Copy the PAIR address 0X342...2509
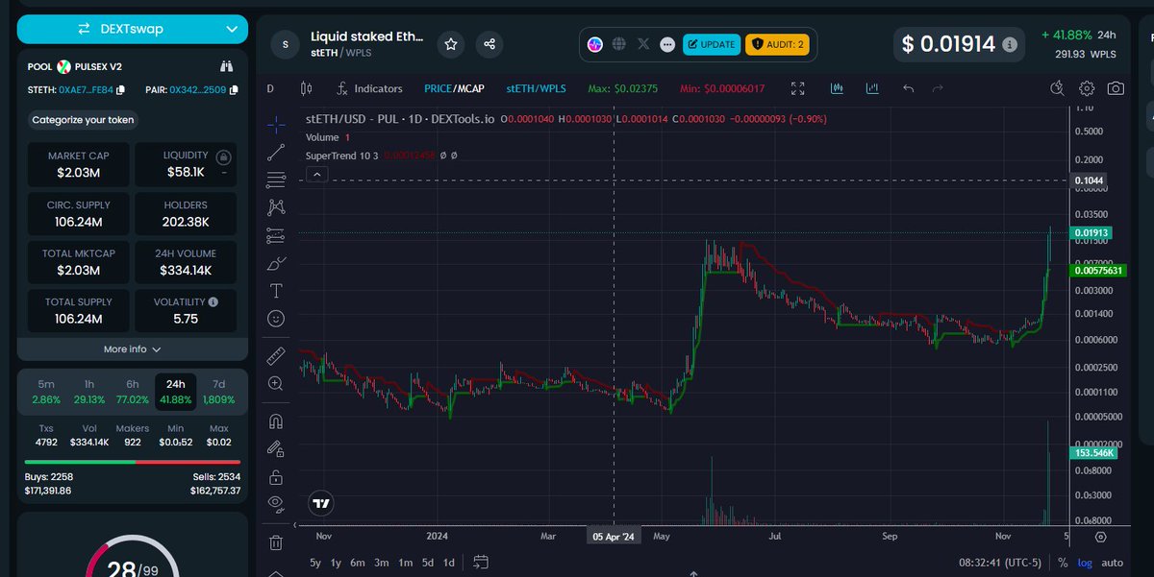The height and width of the screenshot is (577, 1154). [234, 90]
